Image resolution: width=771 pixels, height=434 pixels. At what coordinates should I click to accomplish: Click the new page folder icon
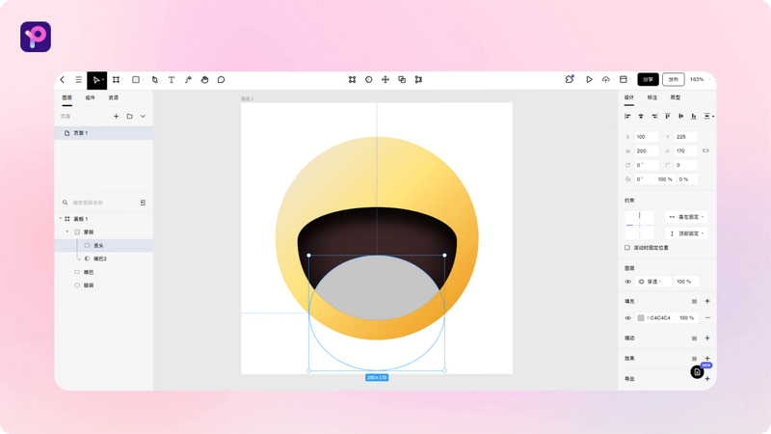[x=130, y=117]
